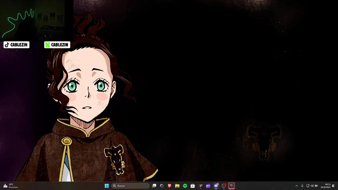Viewport: 338px width, 190px height.
Task: Open the gray polygon app icon next to Task View
Action: pos(162,186)
